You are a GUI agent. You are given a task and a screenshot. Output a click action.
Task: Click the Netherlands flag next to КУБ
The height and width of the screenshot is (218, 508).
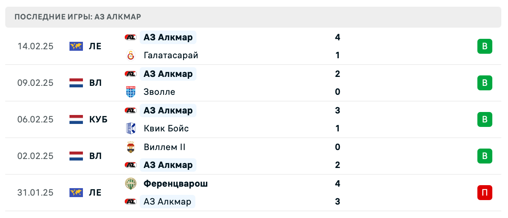pyautogui.click(x=76, y=119)
